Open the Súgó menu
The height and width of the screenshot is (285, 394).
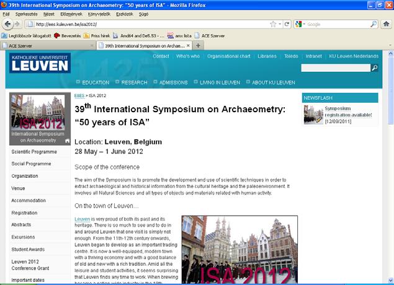143,14
